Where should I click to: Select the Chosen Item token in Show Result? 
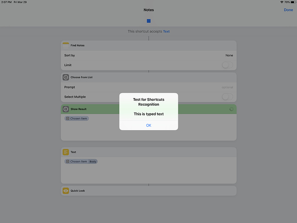[77, 119]
